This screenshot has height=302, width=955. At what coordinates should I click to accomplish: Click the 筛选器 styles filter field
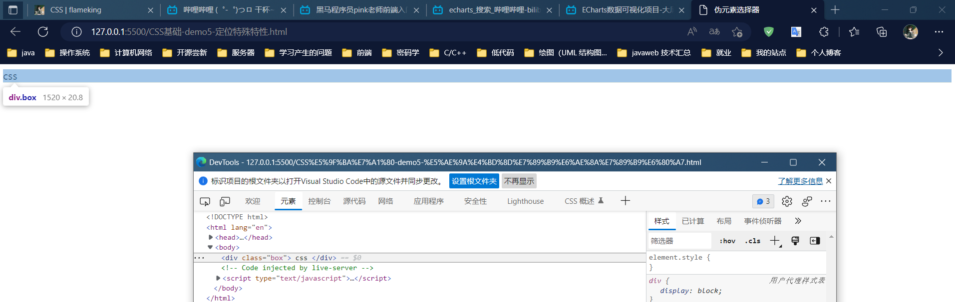[x=679, y=241]
